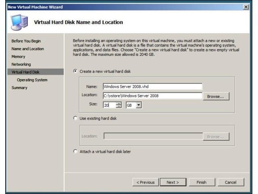Image resolution: width=258 pixels, height=194 pixels.
Task: Cancel the wizard
Action: (x=231, y=182)
